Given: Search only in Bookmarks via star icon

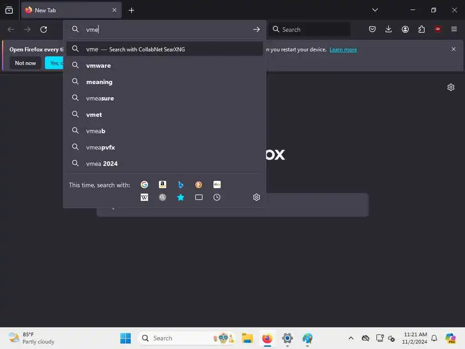Looking at the screenshot, I should [181, 197].
